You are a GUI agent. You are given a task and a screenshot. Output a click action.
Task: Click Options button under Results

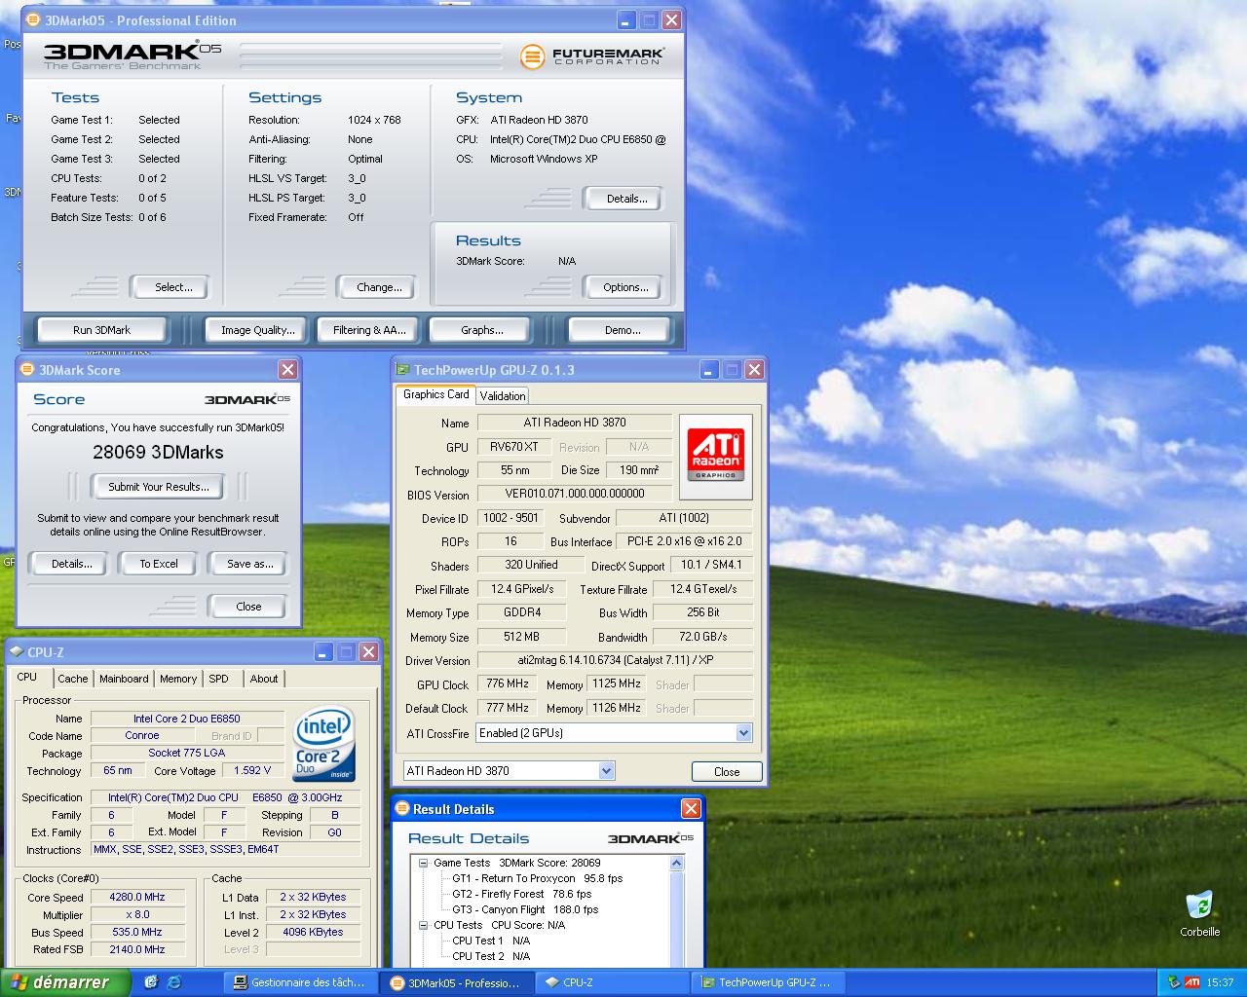tap(625, 287)
